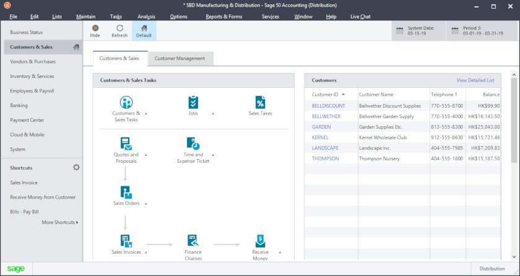
Task: Click the System Date calendar icon
Action: 400,31
